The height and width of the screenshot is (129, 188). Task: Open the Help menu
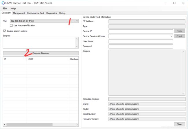(x=13, y=8)
